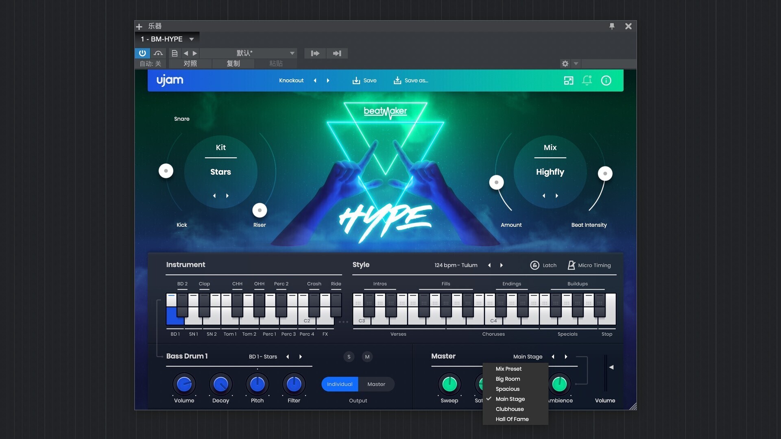Click the Riser knob handle
Image resolution: width=781 pixels, height=439 pixels.
[x=260, y=210]
